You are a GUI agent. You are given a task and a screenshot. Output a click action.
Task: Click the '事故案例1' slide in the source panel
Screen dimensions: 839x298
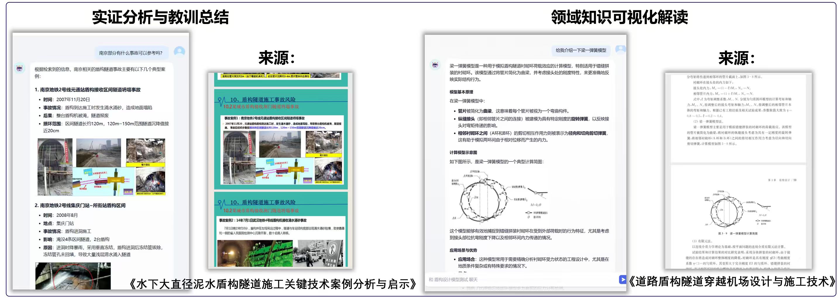pyautogui.click(x=281, y=139)
